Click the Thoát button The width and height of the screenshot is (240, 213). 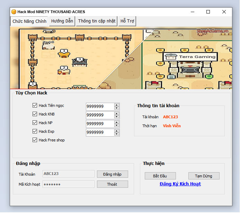pyautogui.click(x=112, y=184)
